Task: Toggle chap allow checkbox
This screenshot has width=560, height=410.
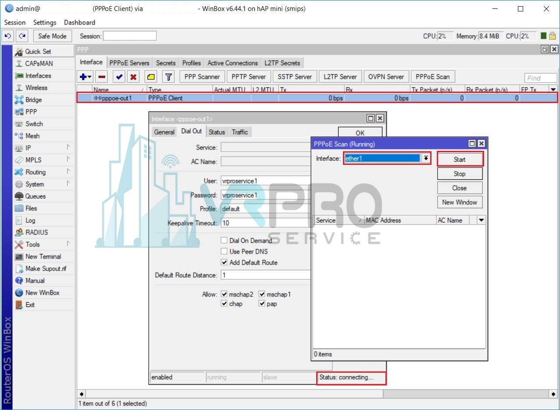Action: [225, 304]
